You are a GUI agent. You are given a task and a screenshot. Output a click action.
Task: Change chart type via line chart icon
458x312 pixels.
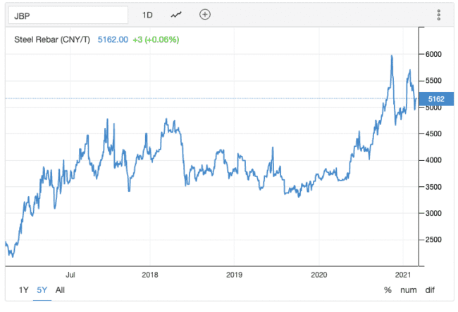(x=176, y=15)
